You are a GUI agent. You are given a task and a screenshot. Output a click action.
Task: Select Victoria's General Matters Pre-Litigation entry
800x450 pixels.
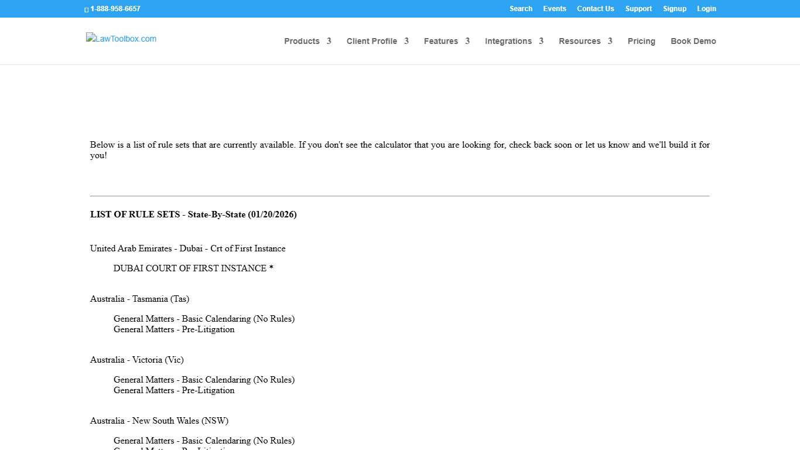point(174,390)
